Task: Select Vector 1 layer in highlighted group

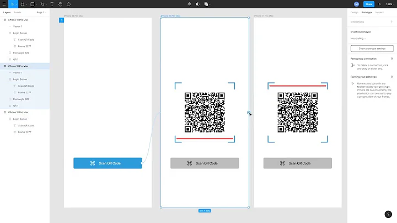Action: [18, 73]
